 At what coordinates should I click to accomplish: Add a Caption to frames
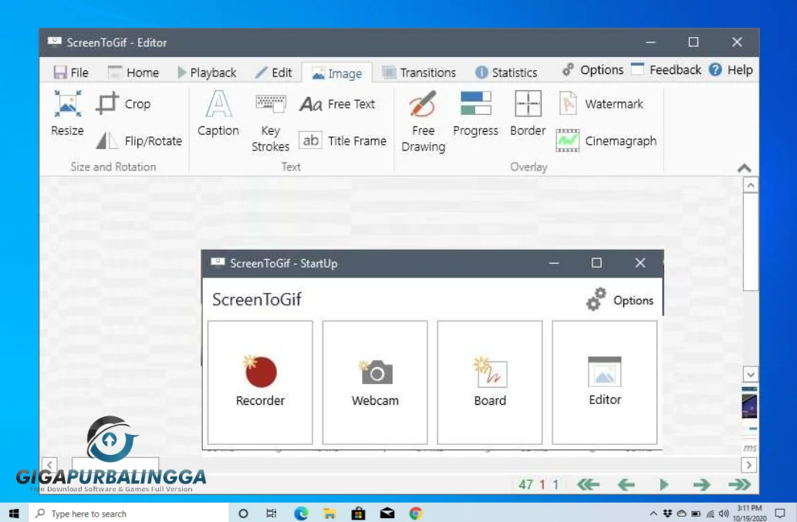(218, 113)
